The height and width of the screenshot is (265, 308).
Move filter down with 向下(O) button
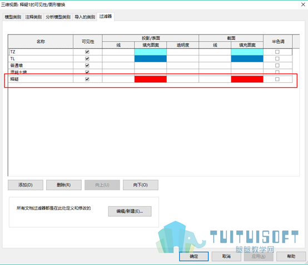(141, 185)
